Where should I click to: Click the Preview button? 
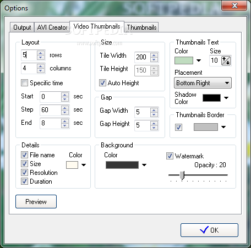click(x=36, y=202)
